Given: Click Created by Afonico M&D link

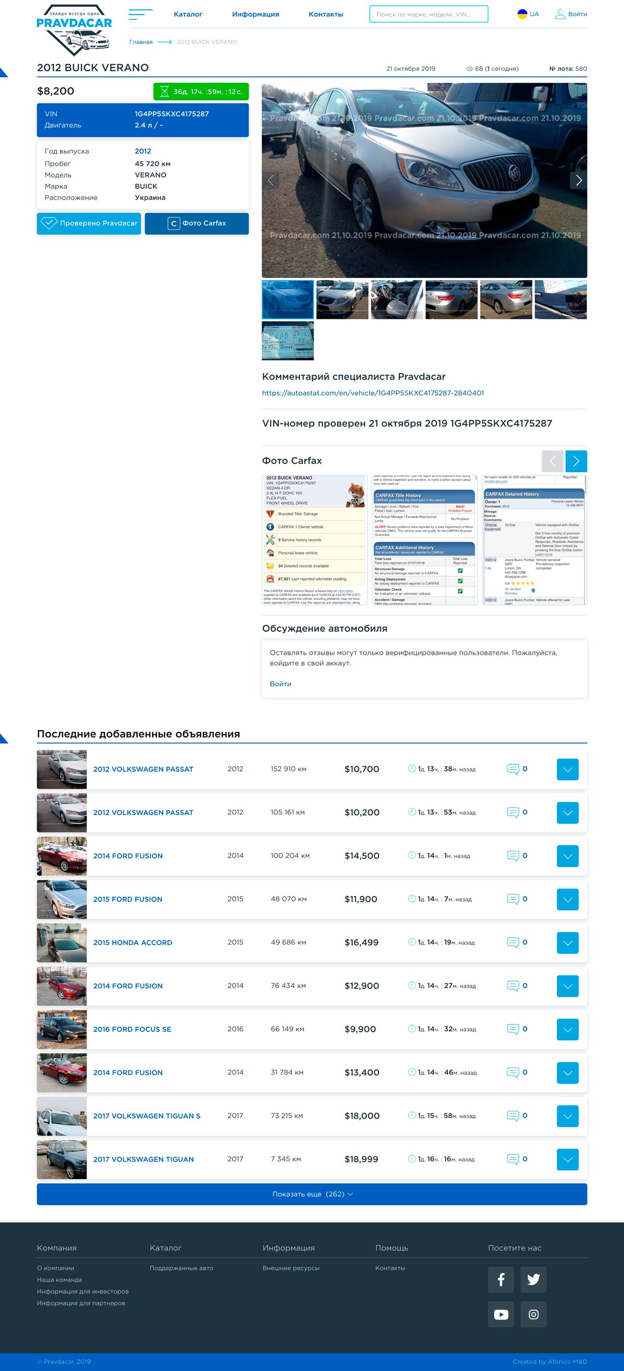Looking at the screenshot, I should 550,1362.
